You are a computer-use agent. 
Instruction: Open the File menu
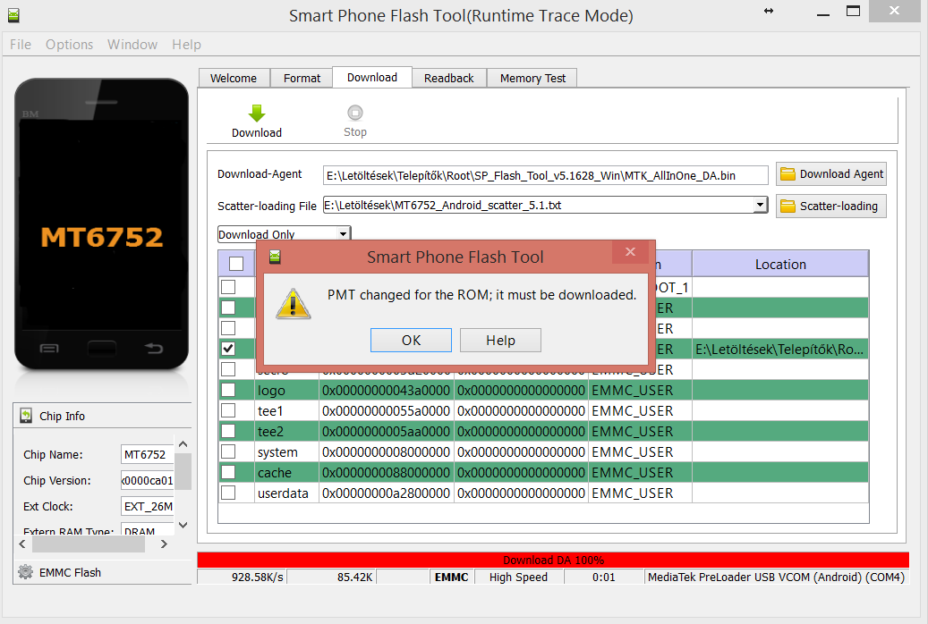point(20,45)
